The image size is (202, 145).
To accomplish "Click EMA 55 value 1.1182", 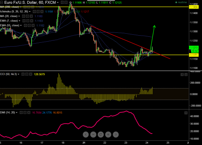I will tap(40, 26).
